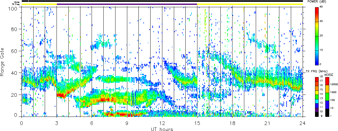
Task: Click the '21' tick on the UT hours axis
Action: coord(268,123)
